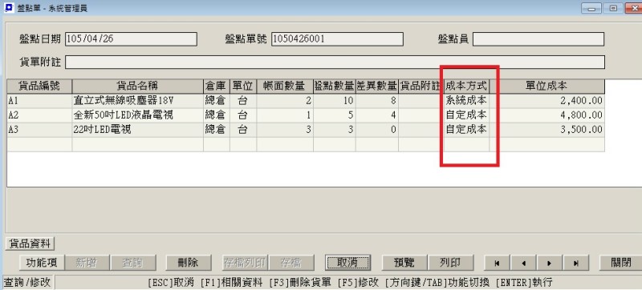This screenshot has width=642, height=290.
Task: Open the 貨品資料 button
Action: click(30, 244)
